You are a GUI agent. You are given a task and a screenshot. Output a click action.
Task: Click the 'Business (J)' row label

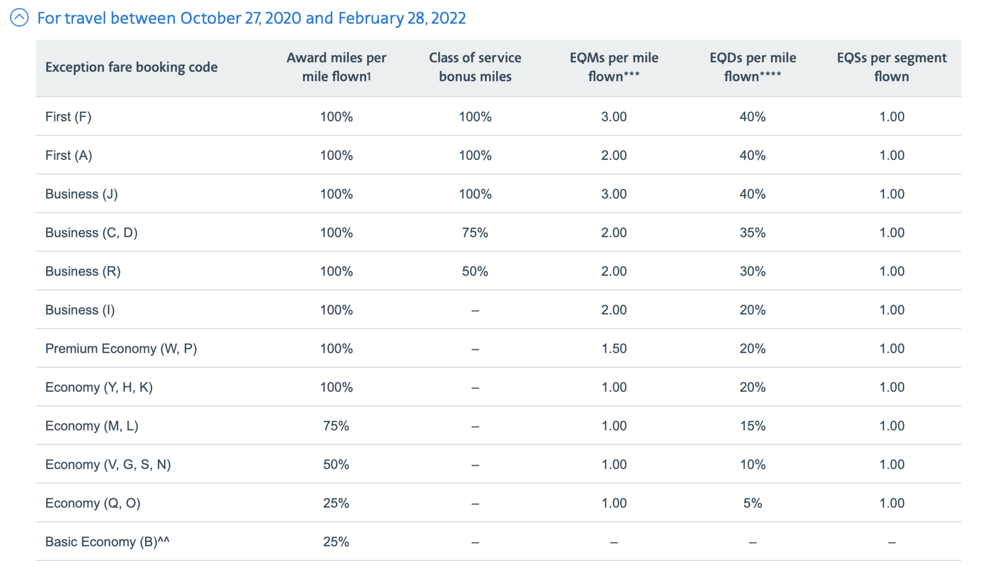coord(82,194)
